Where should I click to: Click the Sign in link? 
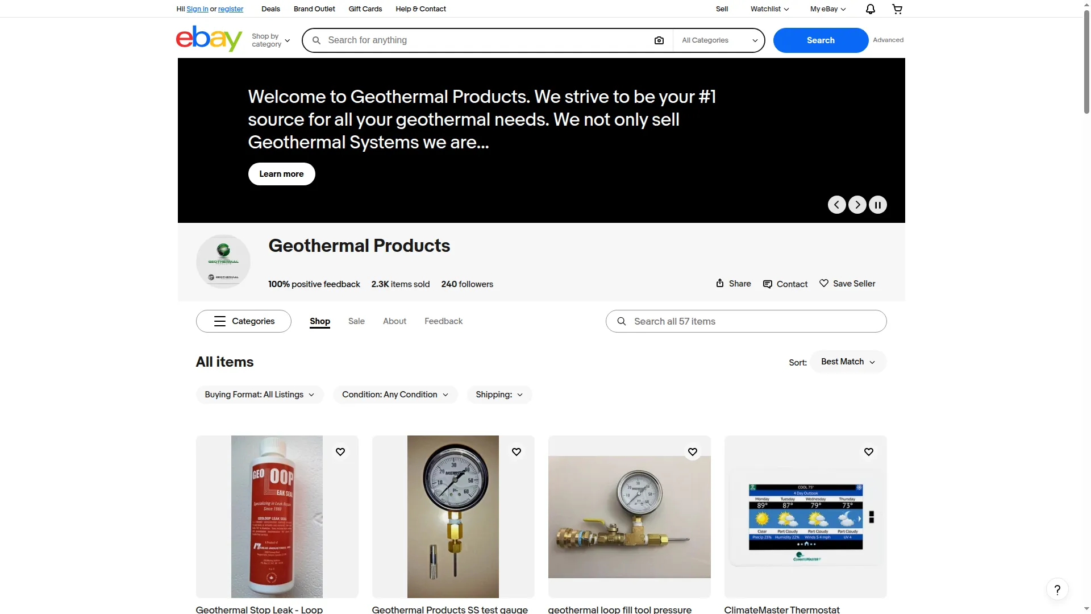[197, 9]
